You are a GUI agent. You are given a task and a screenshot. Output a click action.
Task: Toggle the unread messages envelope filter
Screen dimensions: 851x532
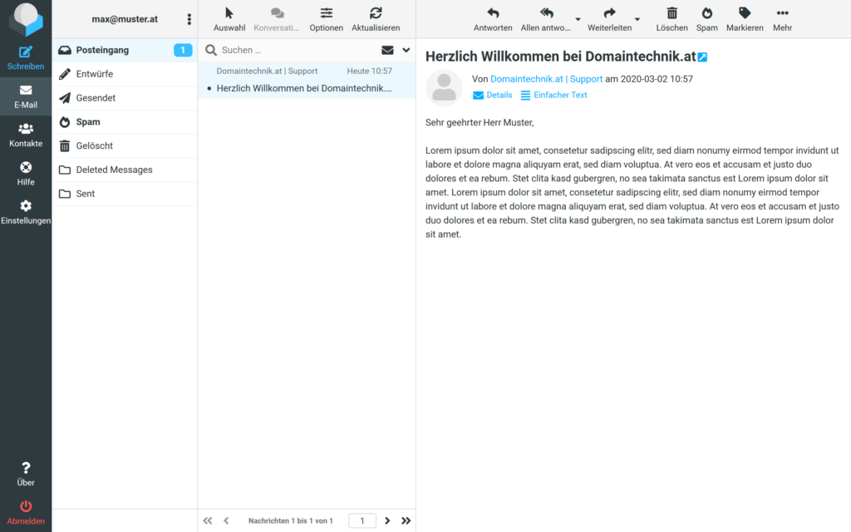[387, 50]
